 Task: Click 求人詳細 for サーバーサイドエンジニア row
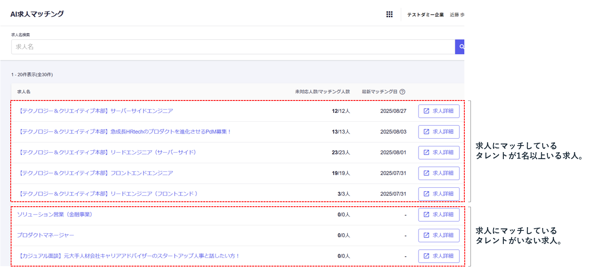tap(438, 111)
